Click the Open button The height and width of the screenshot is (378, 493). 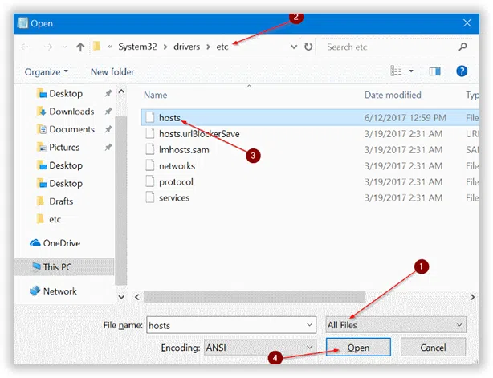tap(358, 348)
